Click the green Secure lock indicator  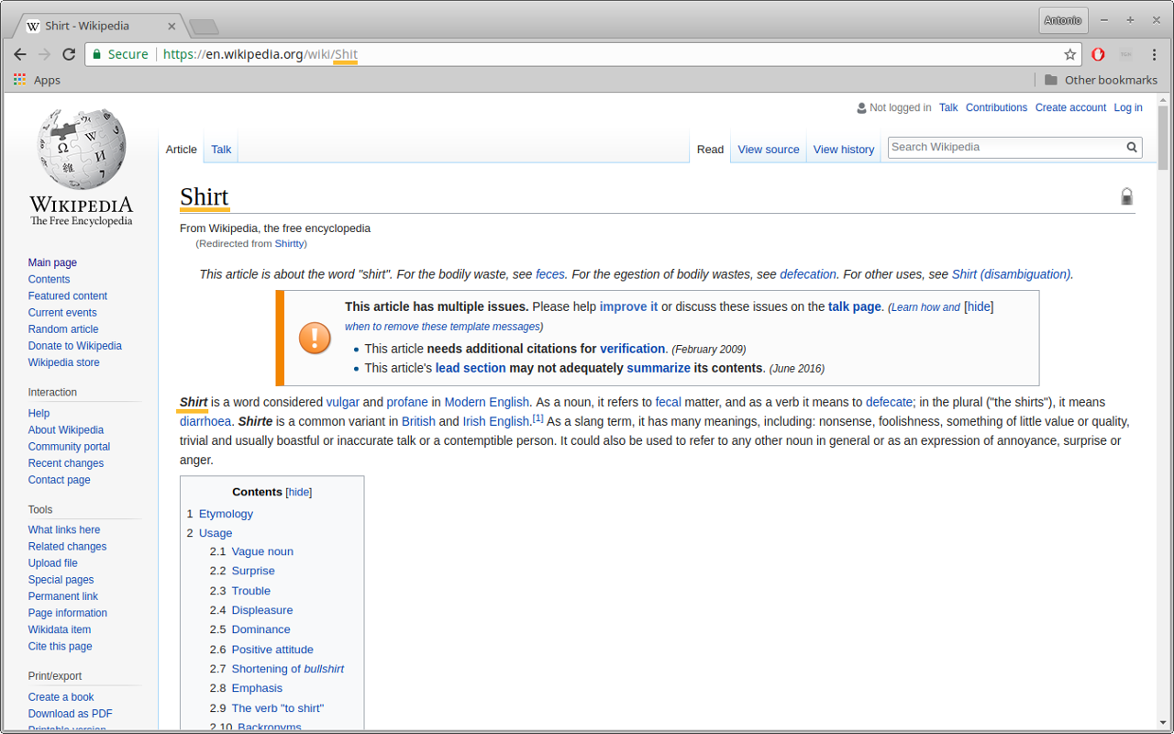pos(120,54)
